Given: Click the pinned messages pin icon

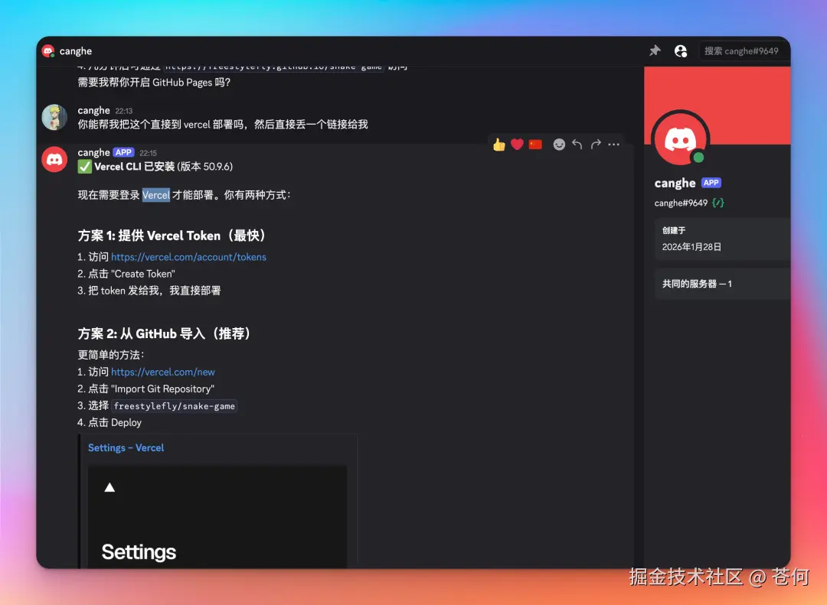Looking at the screenshot, I should (655, 50).
